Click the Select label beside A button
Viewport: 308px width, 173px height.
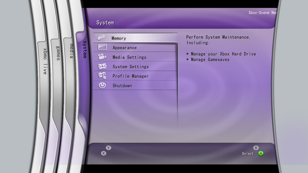(x=248, y=154)
